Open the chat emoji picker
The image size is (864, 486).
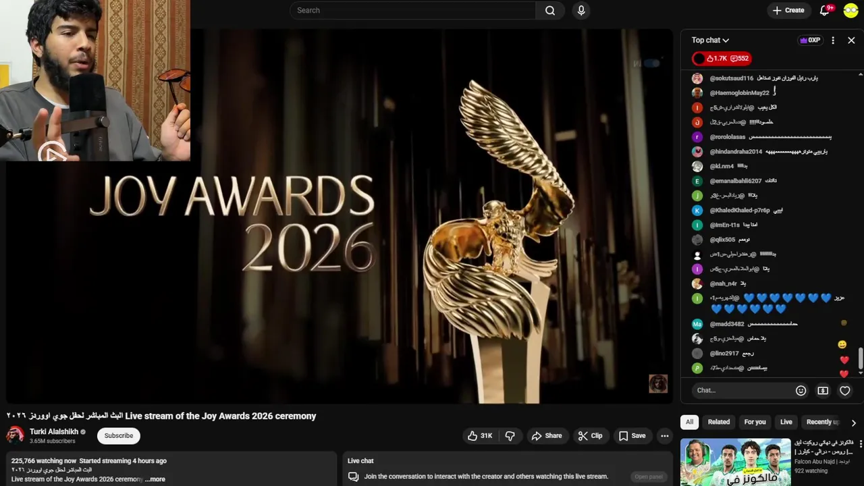pos(801,390)
